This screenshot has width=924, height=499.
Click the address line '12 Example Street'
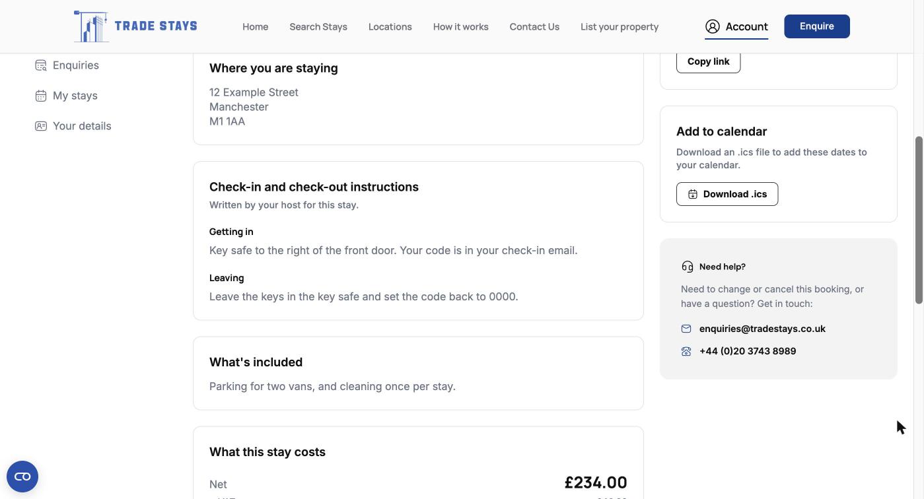click(254, 92)
